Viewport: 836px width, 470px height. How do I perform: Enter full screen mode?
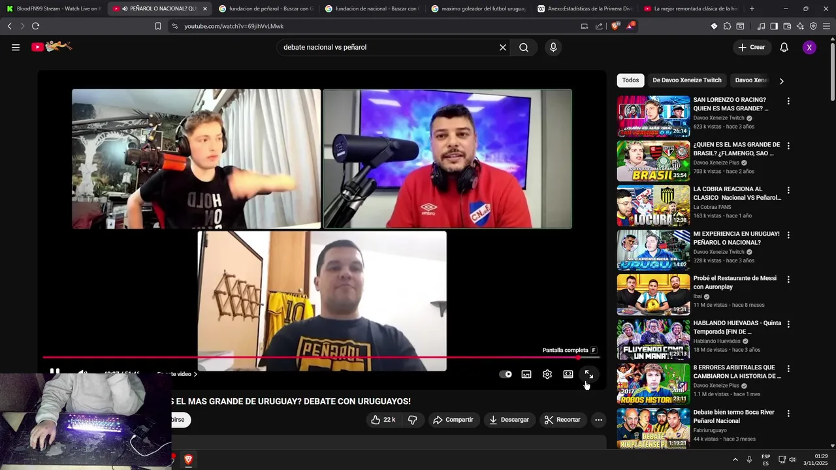pyautogui.click(x=589, y=374)
